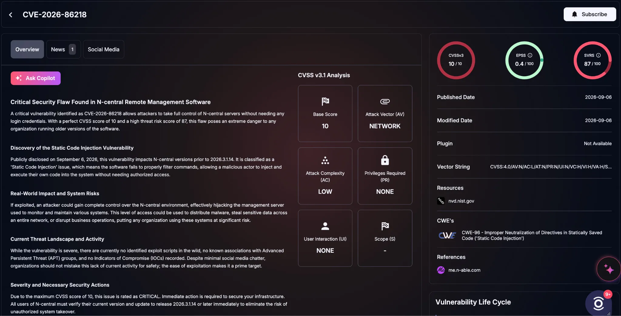
Task: Open the CWE-96 weakness link
Action: (532, 235)
